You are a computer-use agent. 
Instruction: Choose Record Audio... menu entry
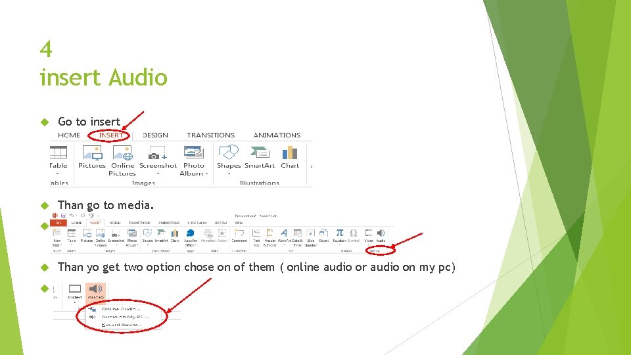122,324
